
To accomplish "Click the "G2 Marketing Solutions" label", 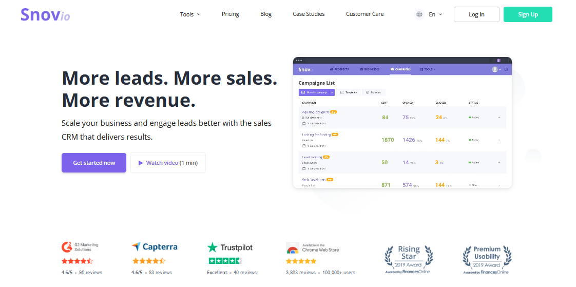I will [86, 247].
